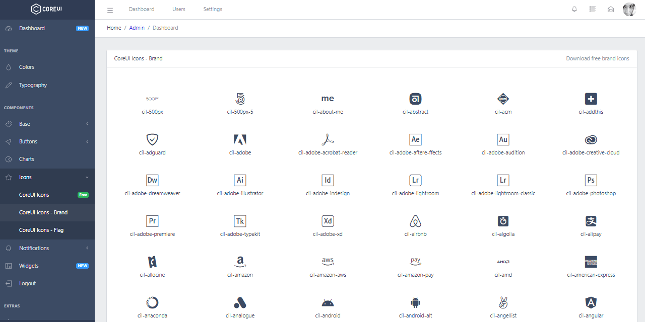
Task: Collapse the Icons sidebar menu
Action: 47,177
